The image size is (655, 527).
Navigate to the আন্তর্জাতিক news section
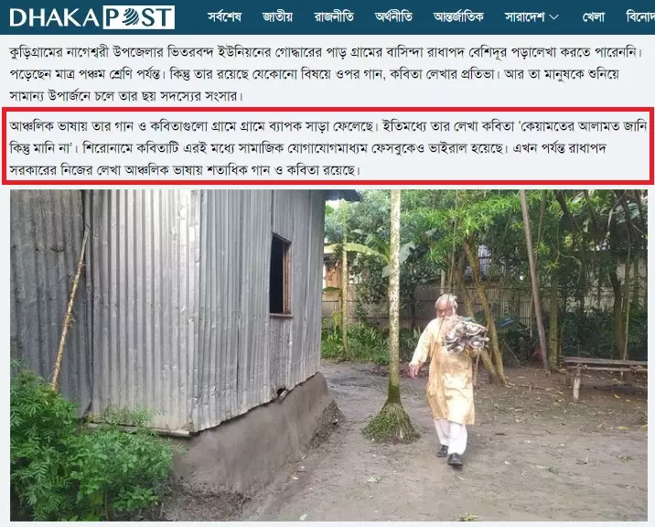point(458,16)
